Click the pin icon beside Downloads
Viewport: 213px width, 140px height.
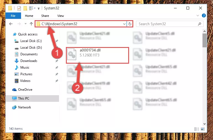(x=57, y=61)
